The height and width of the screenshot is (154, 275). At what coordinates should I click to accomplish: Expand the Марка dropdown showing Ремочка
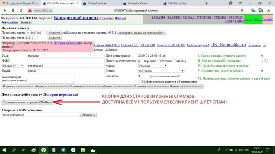pos(153,66)
